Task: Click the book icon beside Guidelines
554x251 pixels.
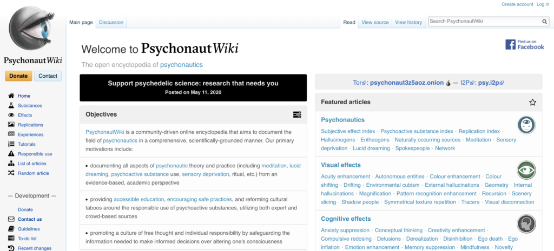Action: (x=11, y=229)
